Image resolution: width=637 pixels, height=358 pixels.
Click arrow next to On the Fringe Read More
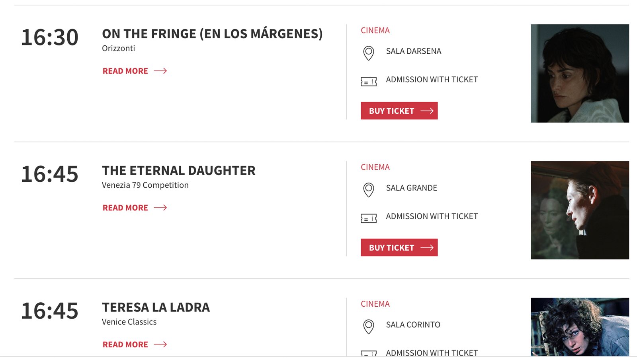[160, 71]
